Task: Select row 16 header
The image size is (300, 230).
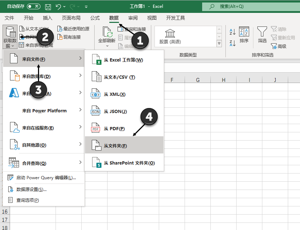Action: coord(5,211)
